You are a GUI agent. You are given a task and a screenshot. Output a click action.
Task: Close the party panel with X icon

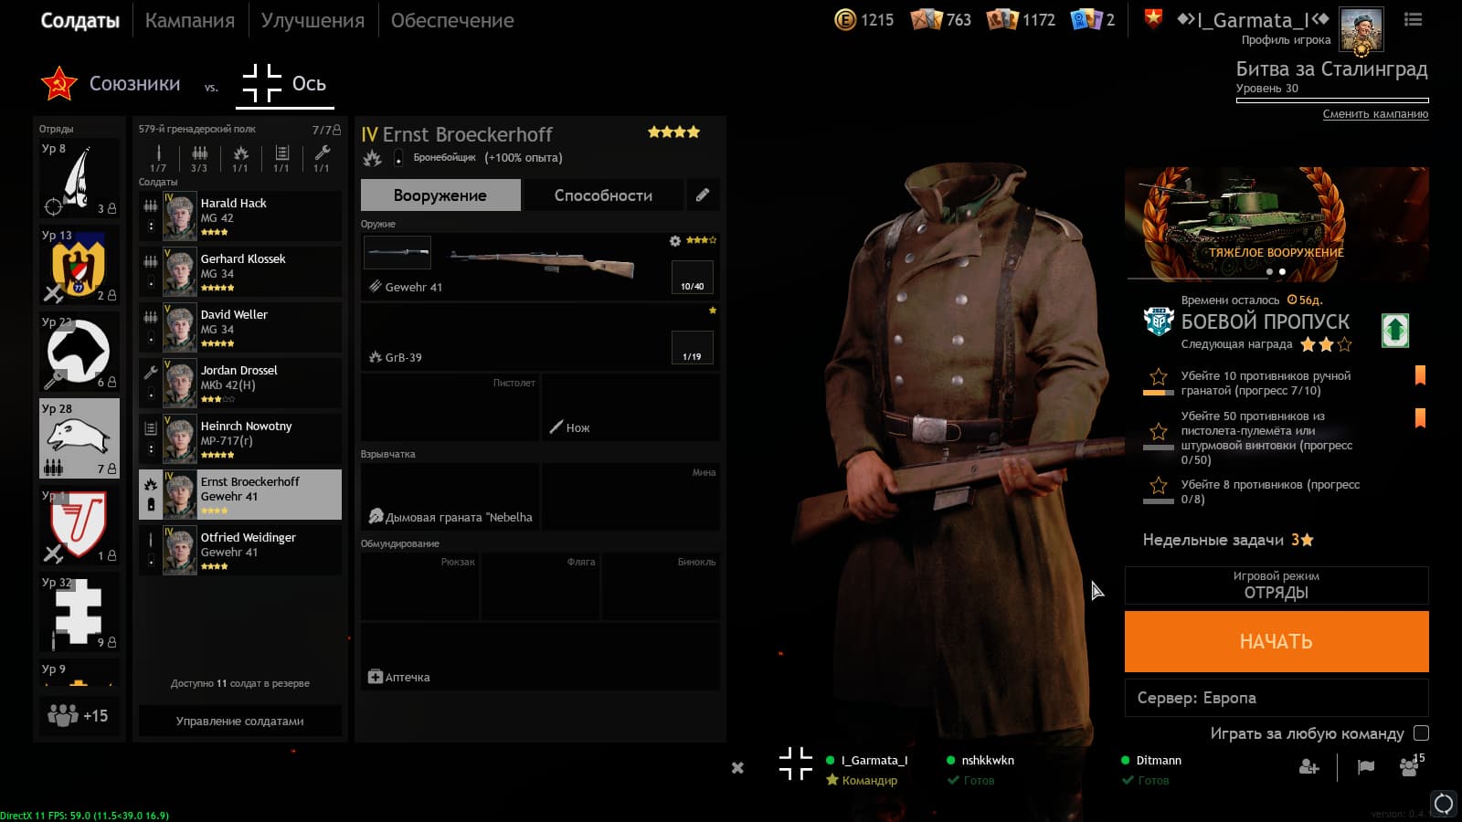pyautogui.click(x=737, y=768)
